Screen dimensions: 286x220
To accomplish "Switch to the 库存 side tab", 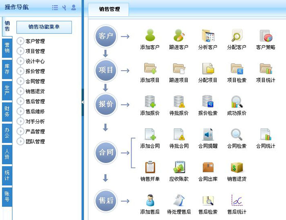I will (x=7, y=69).
